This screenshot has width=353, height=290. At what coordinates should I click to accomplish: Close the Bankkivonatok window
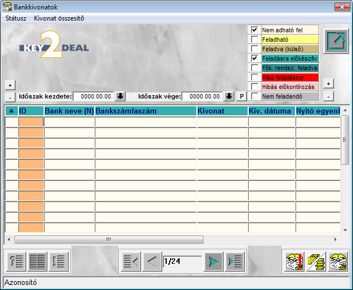click(x=342, y=7)
